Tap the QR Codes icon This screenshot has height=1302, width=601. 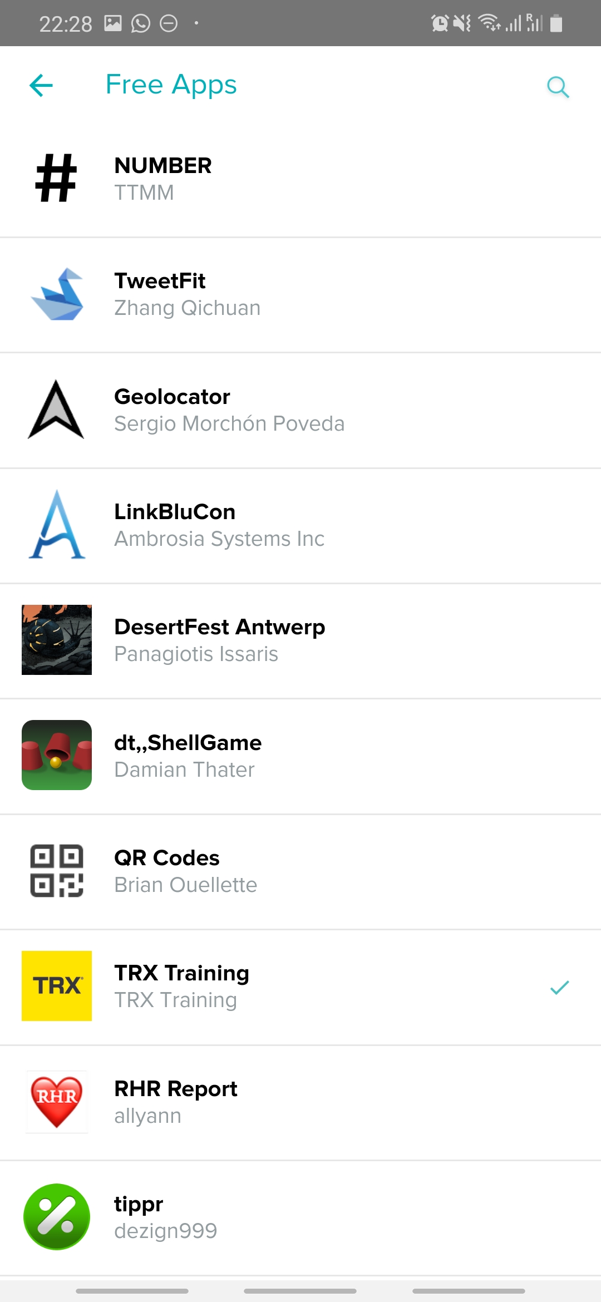[x=57, y=871]
